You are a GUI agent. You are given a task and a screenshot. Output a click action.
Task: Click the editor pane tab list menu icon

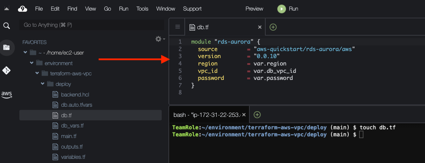tap(178, 27)
